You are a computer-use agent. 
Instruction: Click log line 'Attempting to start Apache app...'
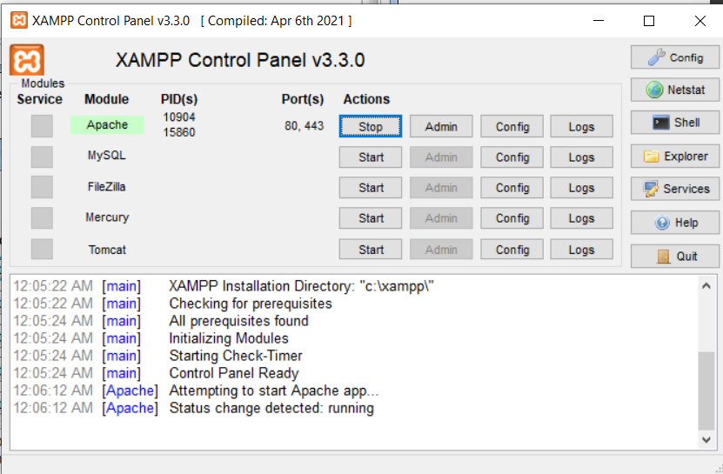273,391
